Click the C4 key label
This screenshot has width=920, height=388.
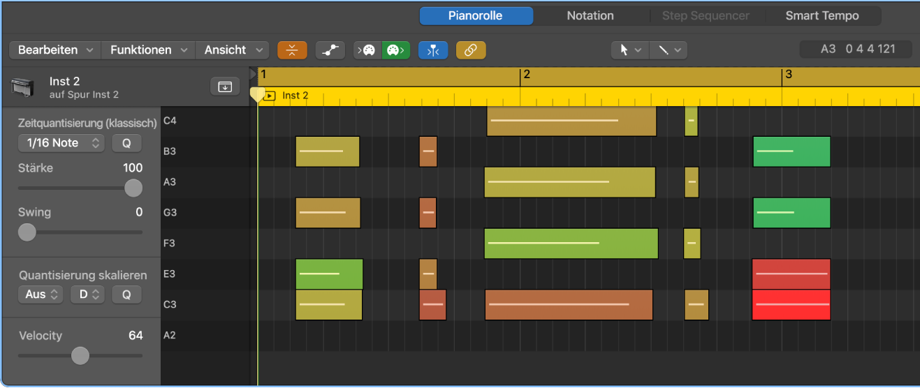point(170,121)
